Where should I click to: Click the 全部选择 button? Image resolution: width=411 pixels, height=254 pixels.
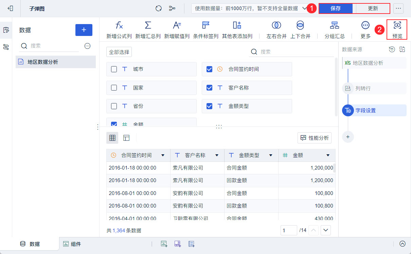click(x=119, y=52)
